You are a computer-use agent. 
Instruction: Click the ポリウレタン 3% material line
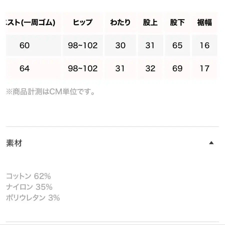33,198
